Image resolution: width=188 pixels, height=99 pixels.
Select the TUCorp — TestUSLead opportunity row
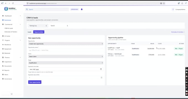click(x=146, y=55)
